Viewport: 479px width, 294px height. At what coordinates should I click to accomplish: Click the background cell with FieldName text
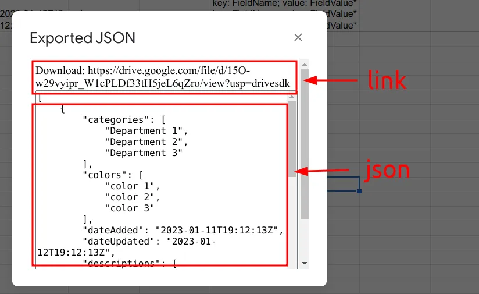285,3
